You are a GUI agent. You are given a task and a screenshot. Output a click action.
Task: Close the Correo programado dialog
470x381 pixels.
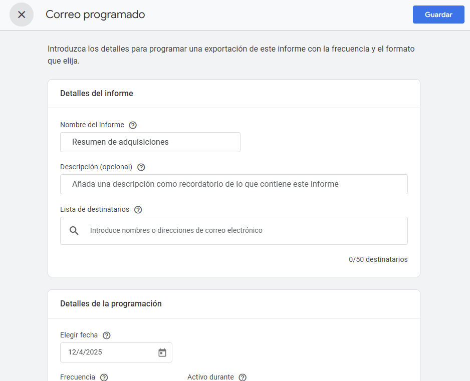(x=22, y=15)
